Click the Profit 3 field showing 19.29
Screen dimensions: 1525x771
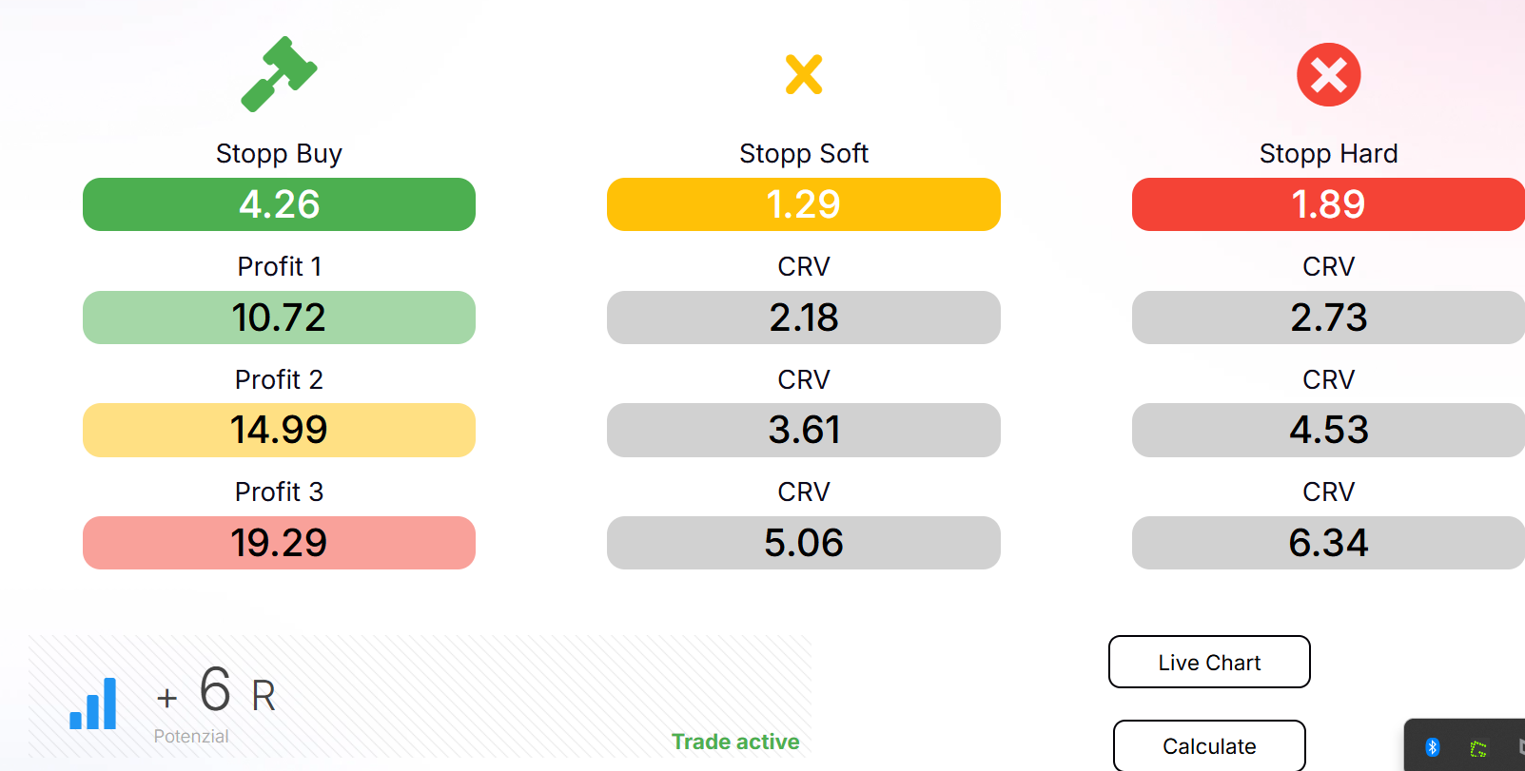point(279,543)
